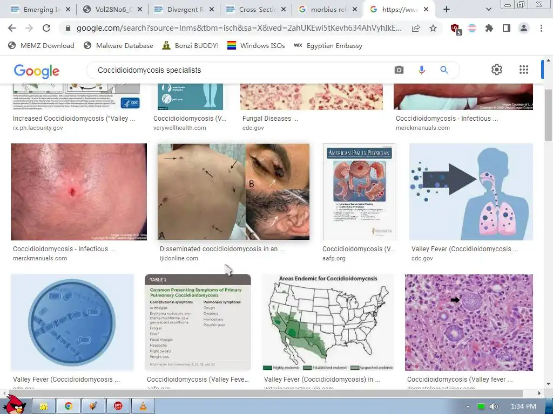Open Google Chrome from the taskbar
Image resolution: width=553 pixels, height=414 pixels.
tap(69, 406)
